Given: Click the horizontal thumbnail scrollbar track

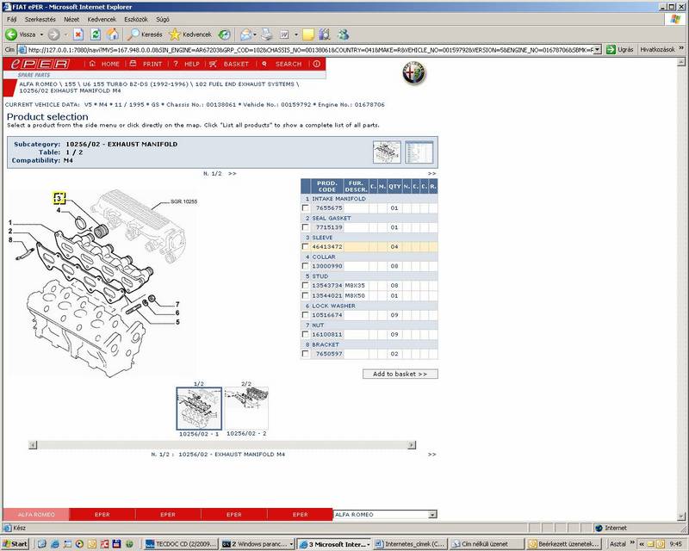Looking at the screenshot, I should pos(222,445).
